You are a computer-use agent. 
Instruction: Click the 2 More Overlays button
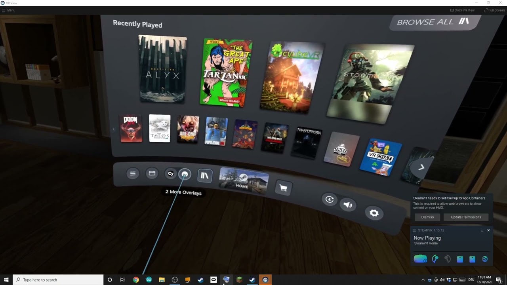point(185,175)
